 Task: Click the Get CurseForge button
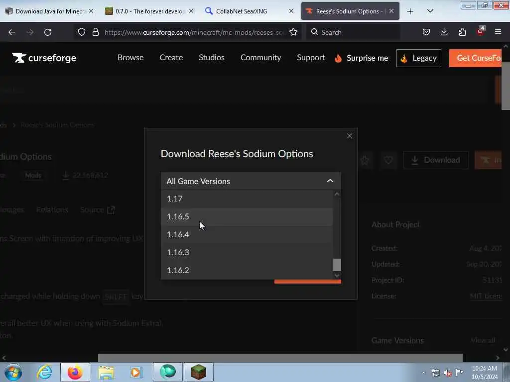click(476, 58)
